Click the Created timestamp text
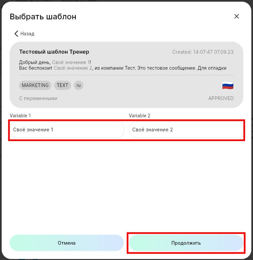Image resolution: width=253 pixels, height=260 pixels. [x=203, y=52]
